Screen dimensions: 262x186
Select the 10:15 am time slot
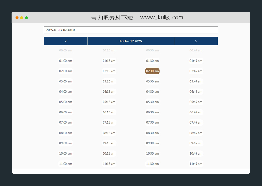[x=109, y=153]
